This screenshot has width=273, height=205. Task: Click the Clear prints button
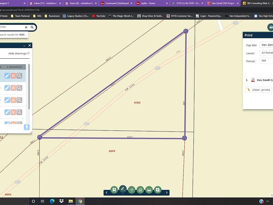click(259, 90)
